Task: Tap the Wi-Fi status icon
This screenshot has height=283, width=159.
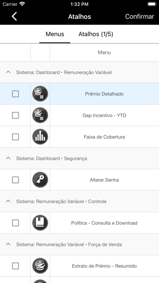Action: click(x=22, y=4)
